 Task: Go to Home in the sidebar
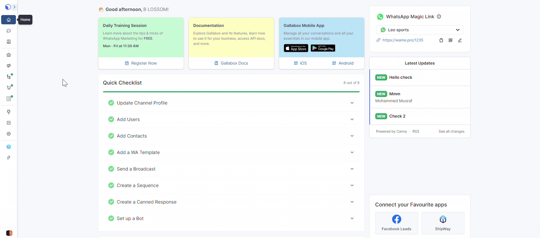(x=9, y=20)
